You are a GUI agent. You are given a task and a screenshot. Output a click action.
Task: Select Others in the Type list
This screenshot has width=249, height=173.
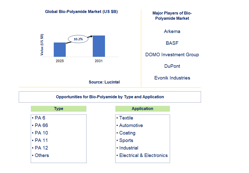coord(42,155)
